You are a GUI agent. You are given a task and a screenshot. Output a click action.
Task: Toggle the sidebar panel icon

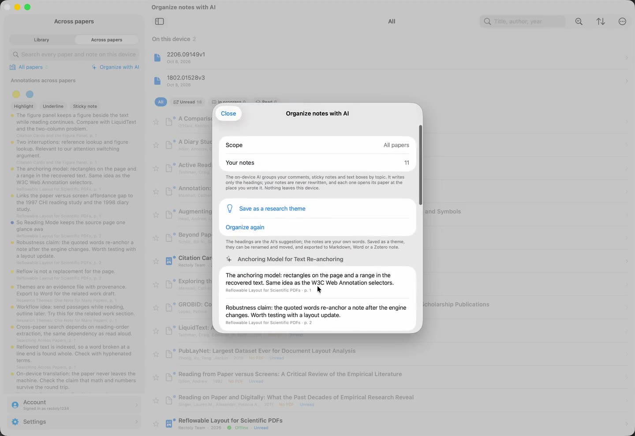click(160, 22)
